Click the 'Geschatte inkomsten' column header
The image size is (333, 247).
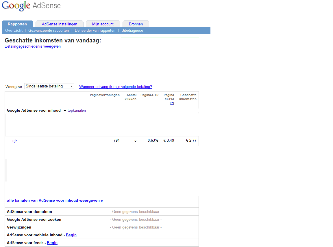[x=188, y=97]
